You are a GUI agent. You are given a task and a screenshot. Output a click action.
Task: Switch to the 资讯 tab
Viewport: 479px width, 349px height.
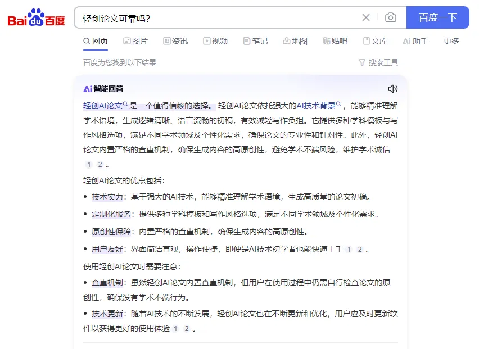[x=175, y=41]
